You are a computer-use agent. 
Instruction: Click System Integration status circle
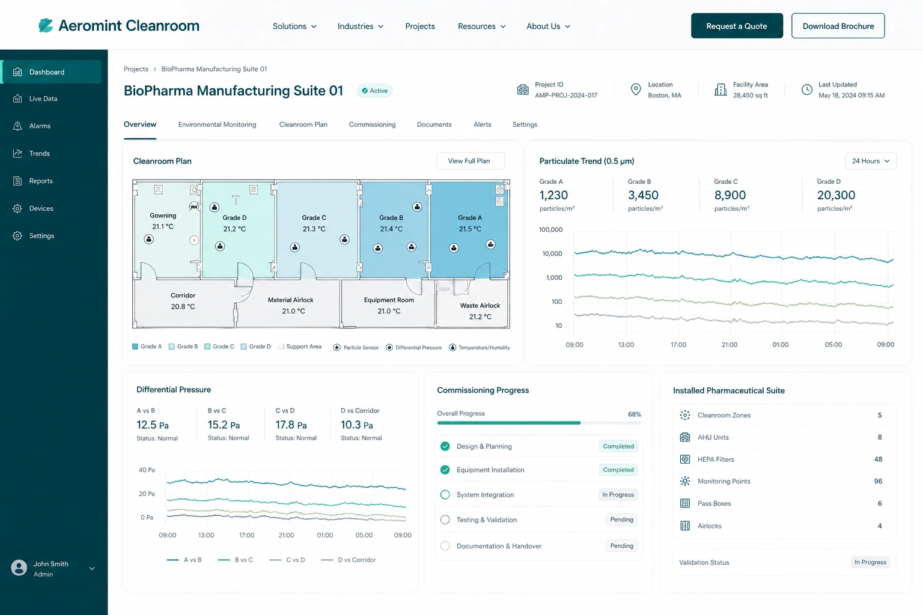pyautogui.click(x=445, y=495)
